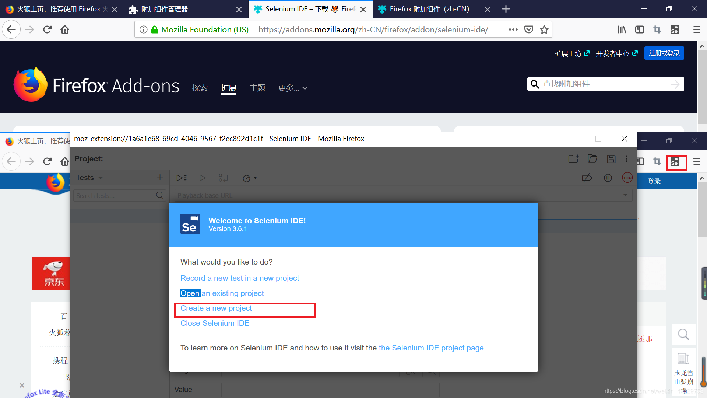Open page actions three-dot menu in address bar
Screen dimensions: 707x398
pyautogui.click(x=513, y=29)
